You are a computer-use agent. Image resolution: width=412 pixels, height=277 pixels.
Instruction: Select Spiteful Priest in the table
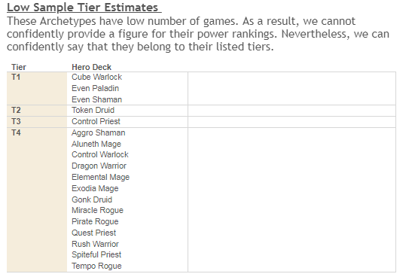[96, 254]
